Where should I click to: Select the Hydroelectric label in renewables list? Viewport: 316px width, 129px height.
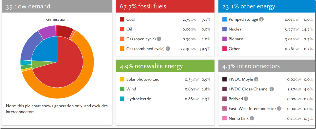click(x=139, y=99)
